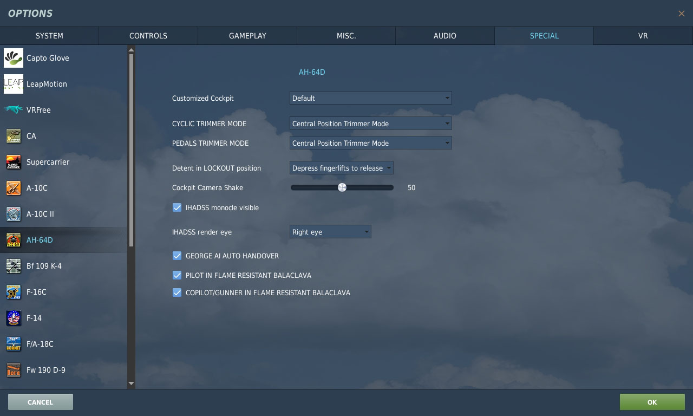Uncheck George AI Auto Handover
This screenshot has height=416, width=693.
coord(177,256)
